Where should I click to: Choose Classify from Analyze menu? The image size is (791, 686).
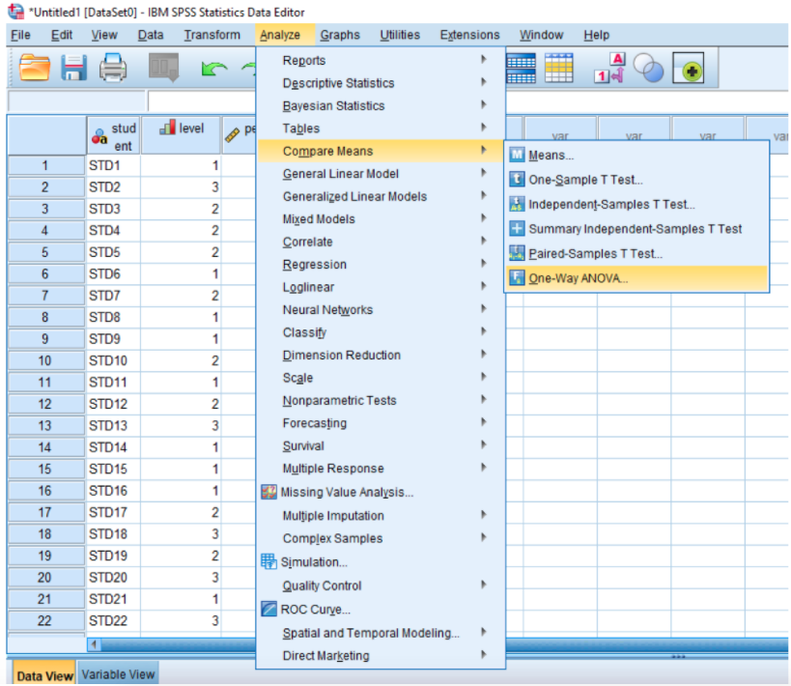(304, 332)
